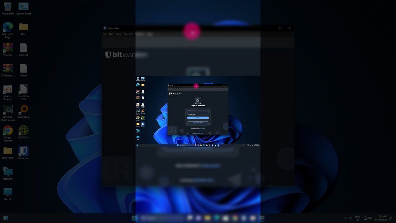
Task: Open the Nov folder on the large dimmed desktop
Action: pos(24,29)
